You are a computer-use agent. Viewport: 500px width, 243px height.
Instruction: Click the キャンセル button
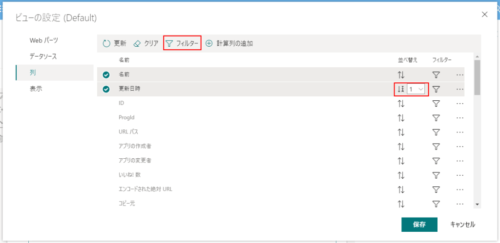coord(462,224)
